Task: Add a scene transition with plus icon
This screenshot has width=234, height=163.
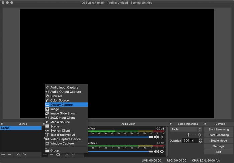Action: click(x=188, y=135)
